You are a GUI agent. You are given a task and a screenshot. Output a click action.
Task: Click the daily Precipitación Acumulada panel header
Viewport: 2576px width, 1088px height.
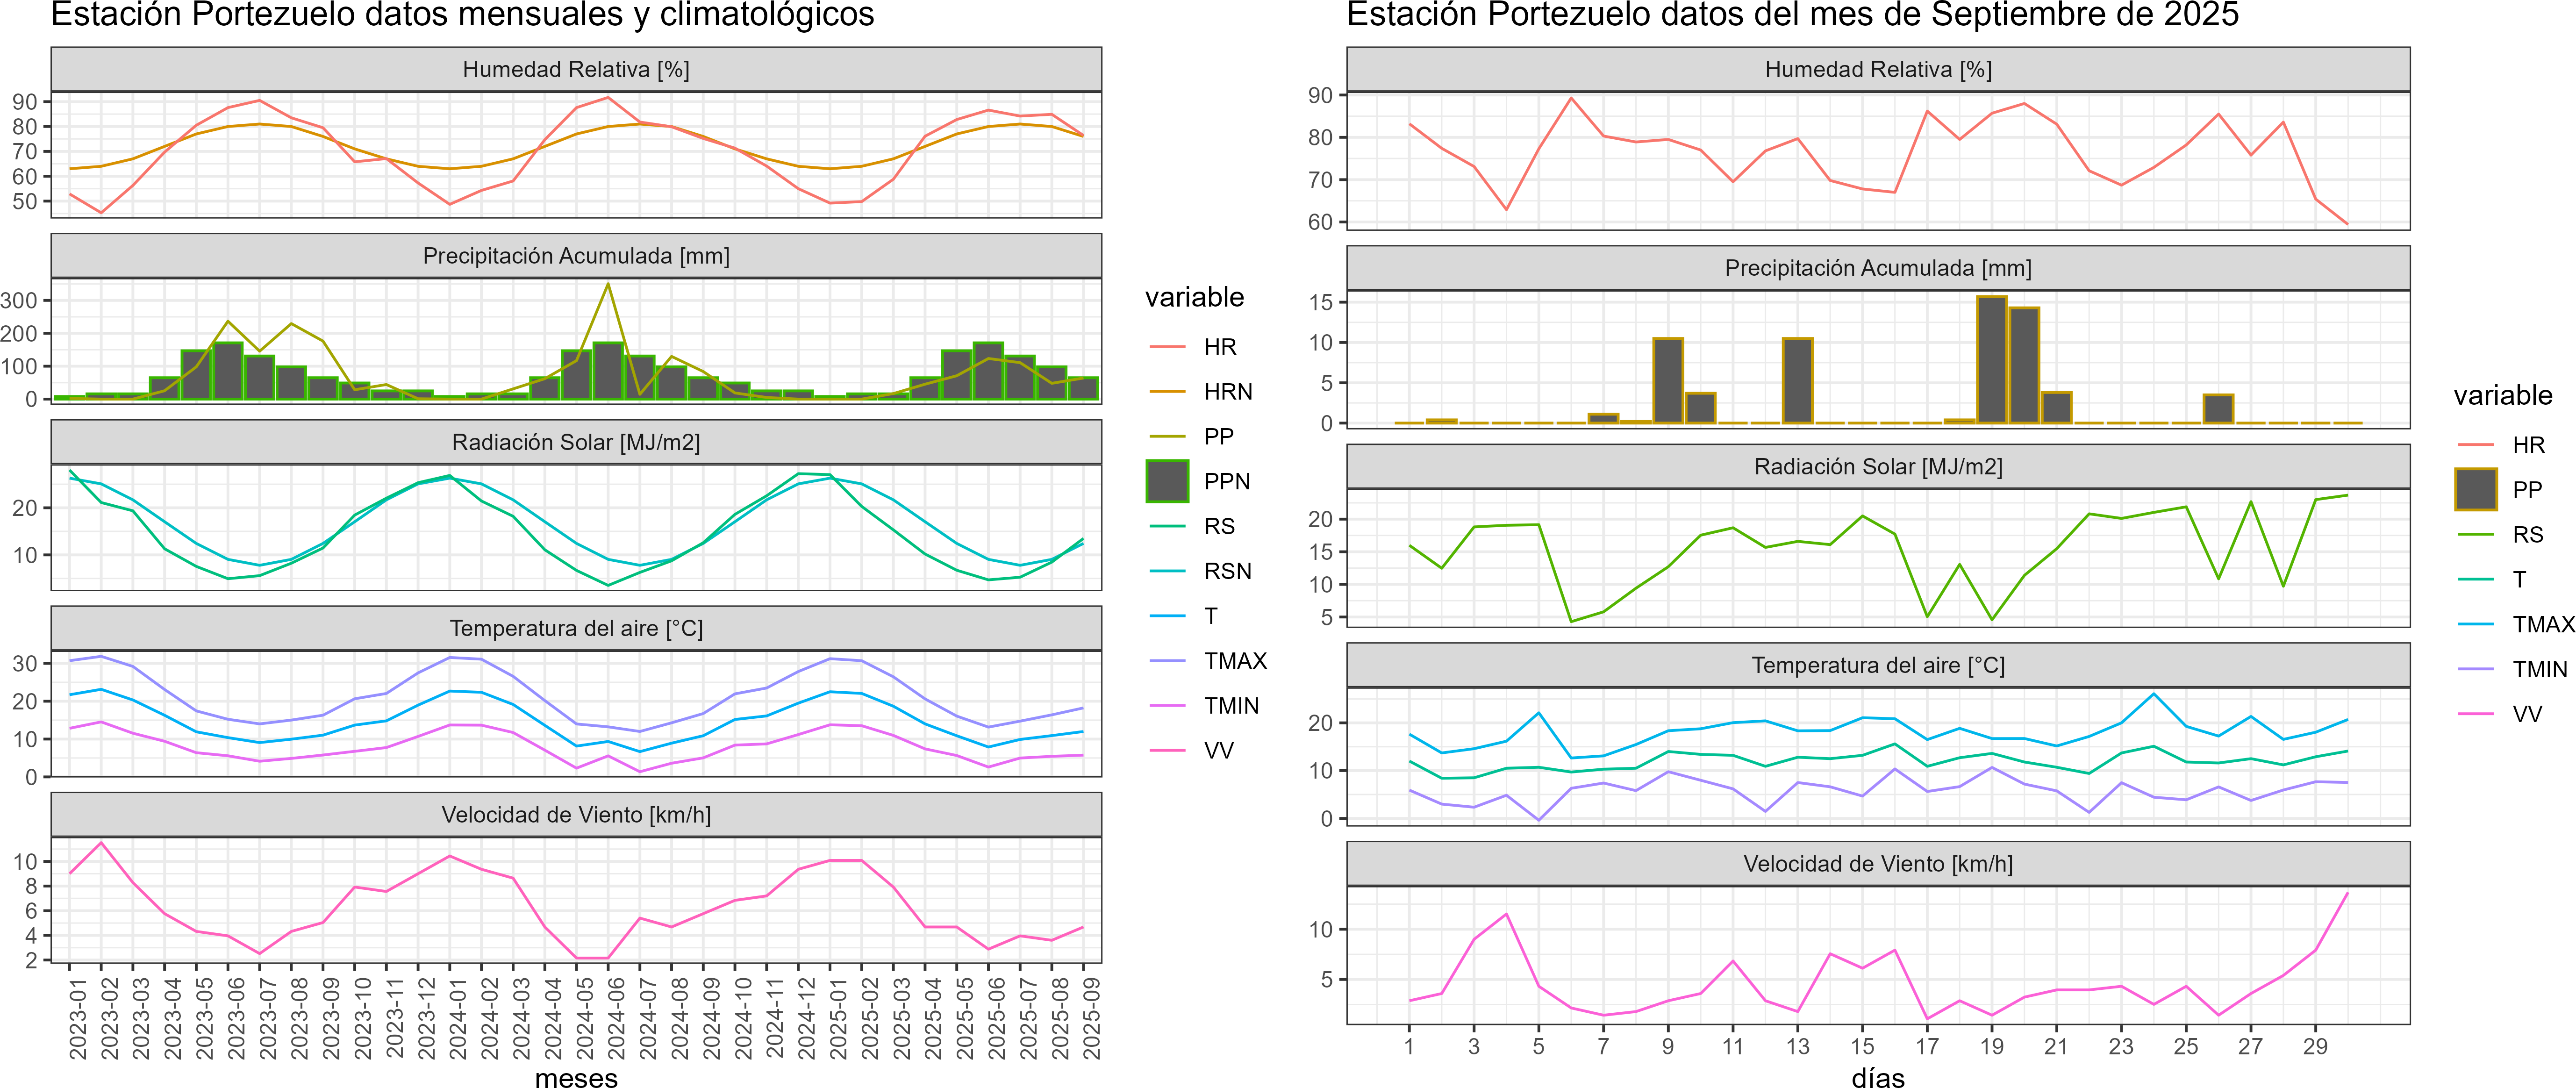tap(1877, 268)
